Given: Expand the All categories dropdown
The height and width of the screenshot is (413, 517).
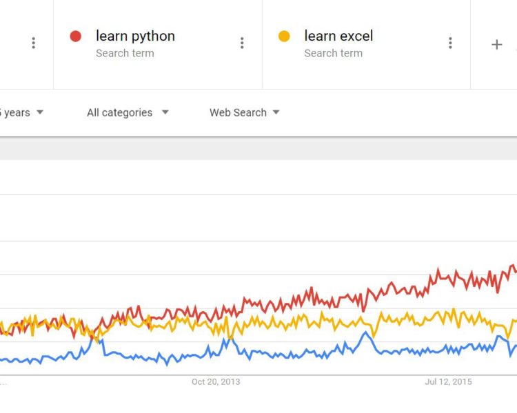Looking at the screenshot, I should [x=128, y=113].
